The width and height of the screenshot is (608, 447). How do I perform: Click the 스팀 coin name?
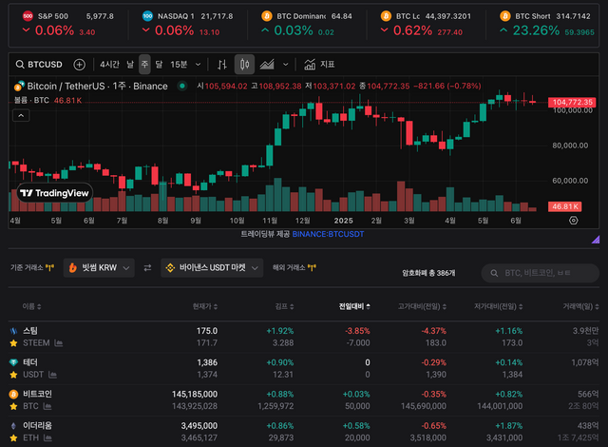[x=30, y=331]
